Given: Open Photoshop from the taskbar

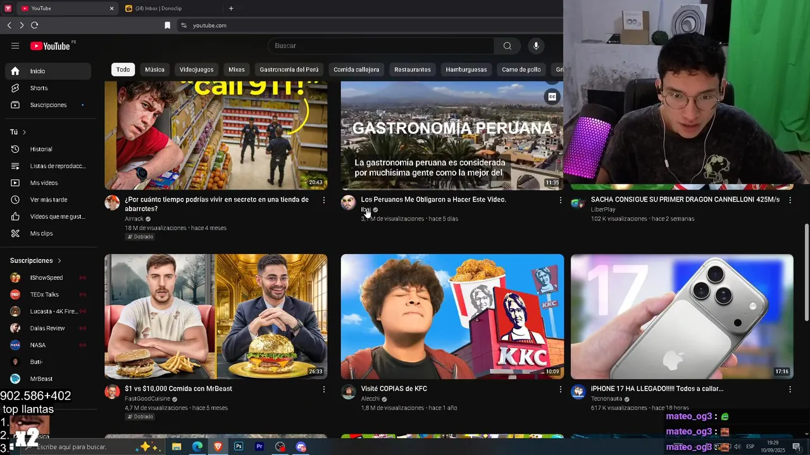Looking at the screenshot, I should tap(239, 447).
